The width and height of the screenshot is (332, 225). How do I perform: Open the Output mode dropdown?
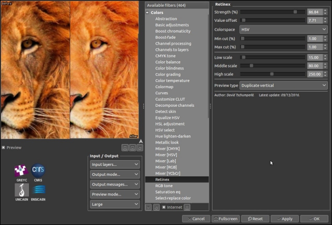click(x=115, y=175)
